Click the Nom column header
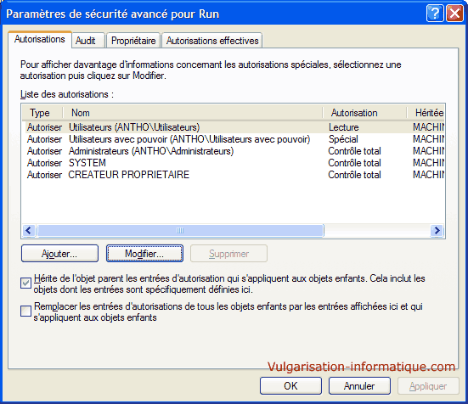This screenshot has height=404, width=468. (193, 113)
